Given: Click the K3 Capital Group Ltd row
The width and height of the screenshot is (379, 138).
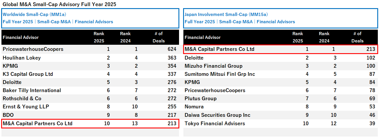Looking at the screenshot, I should pyautogui.click(x=28, y=74).
